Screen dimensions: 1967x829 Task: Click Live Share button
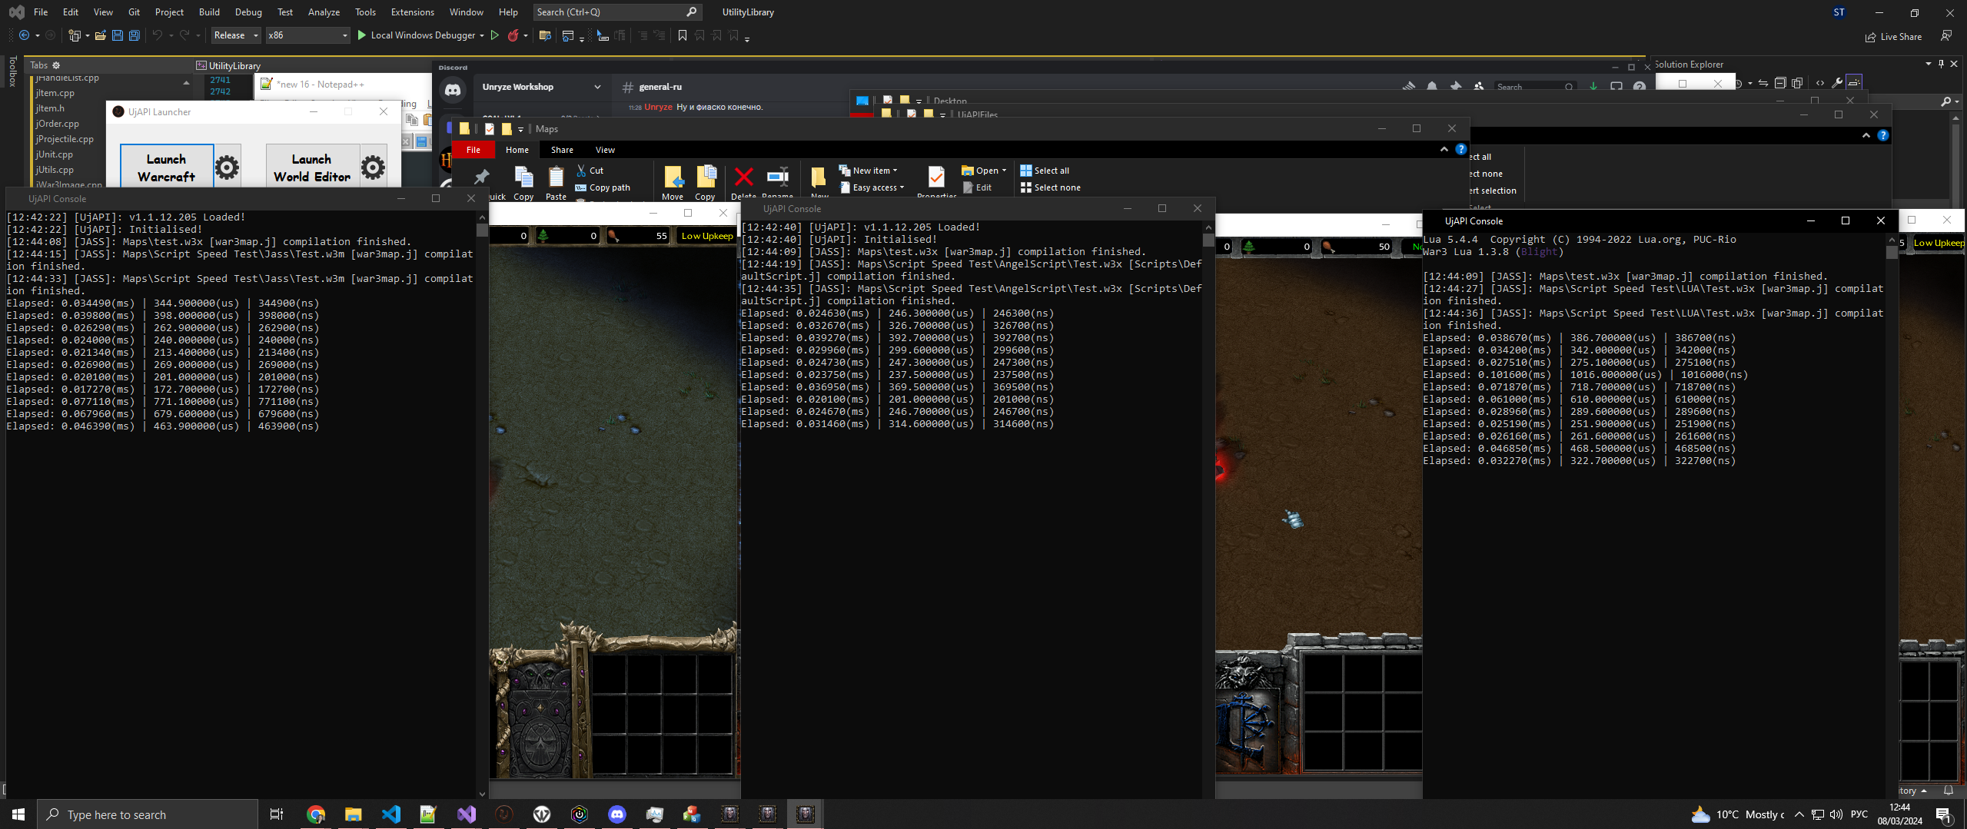[1893, 36]
